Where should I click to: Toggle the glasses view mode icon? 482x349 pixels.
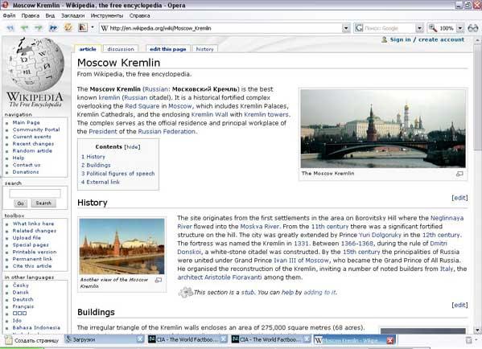click(473, 28)
